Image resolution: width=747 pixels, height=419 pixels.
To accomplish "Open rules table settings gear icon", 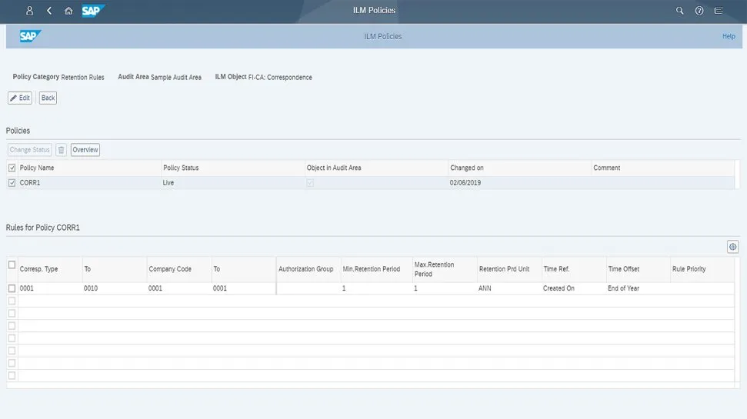I will (732, 247).
